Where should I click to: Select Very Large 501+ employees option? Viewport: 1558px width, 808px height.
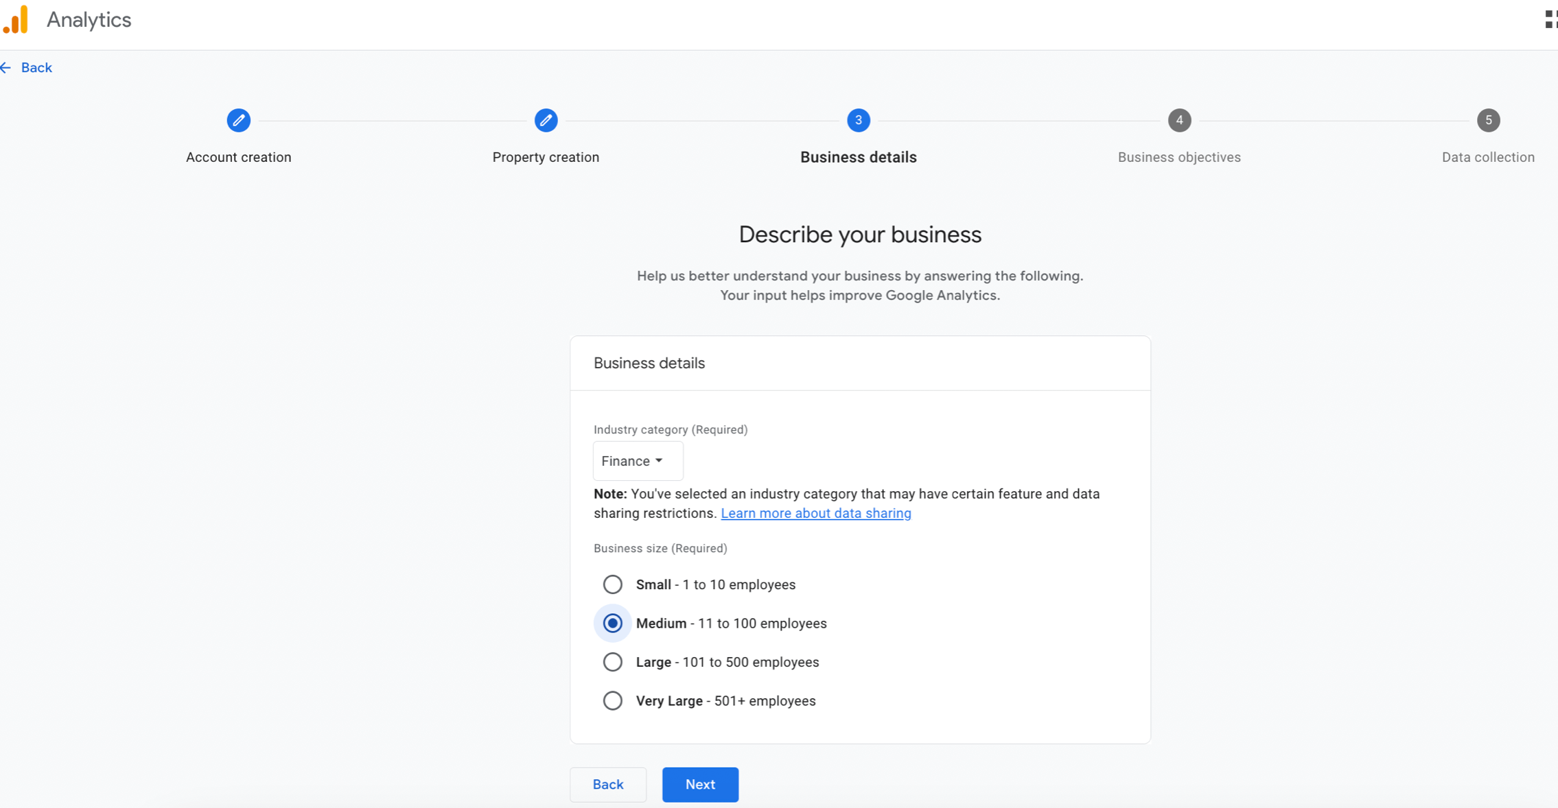point(612,701)
